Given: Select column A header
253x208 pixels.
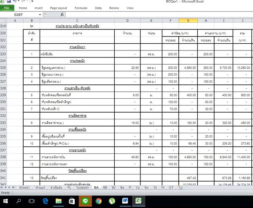Looking at the screenshot, I should pos(15,21).
